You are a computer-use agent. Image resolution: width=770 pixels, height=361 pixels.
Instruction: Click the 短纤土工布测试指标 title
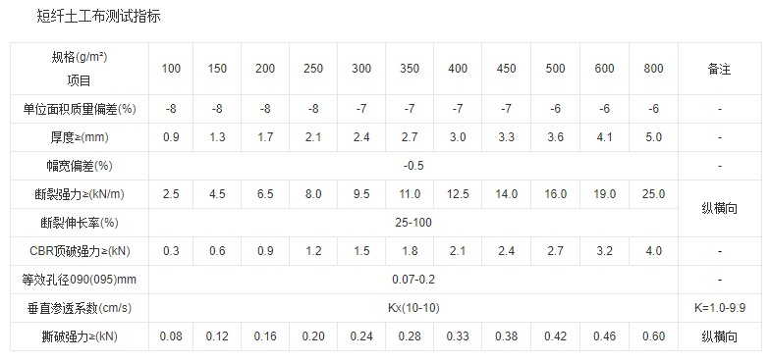98,17
